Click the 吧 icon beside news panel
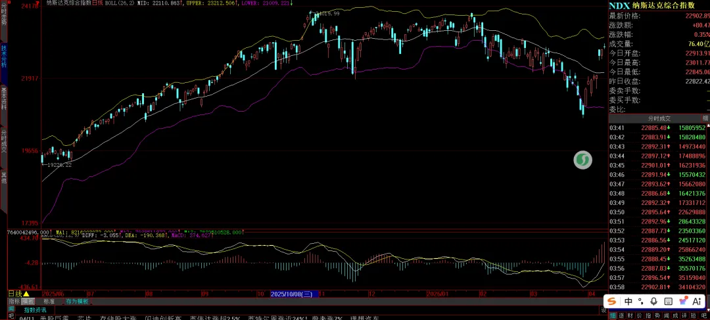Viewport: 710px width, 320px height. [12, 315]
